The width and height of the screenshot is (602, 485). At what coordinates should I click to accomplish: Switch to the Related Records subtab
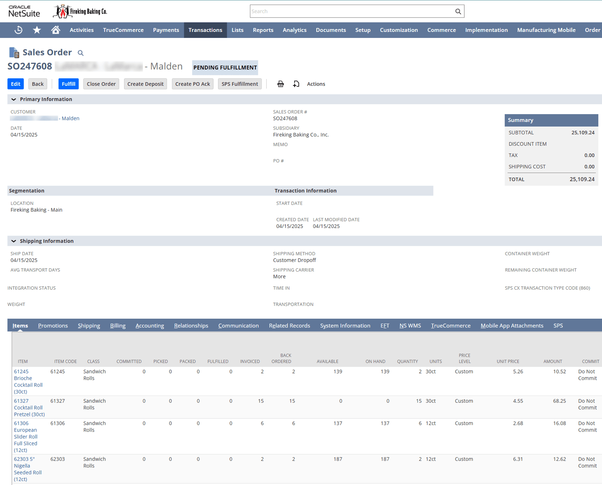289,325
